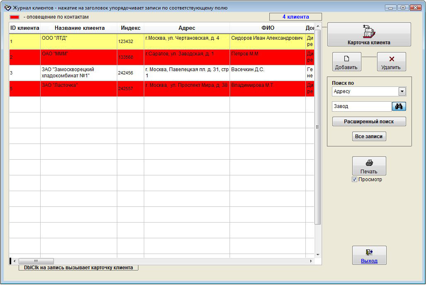Sort by Название клиента column header

[x=79, y=28]
